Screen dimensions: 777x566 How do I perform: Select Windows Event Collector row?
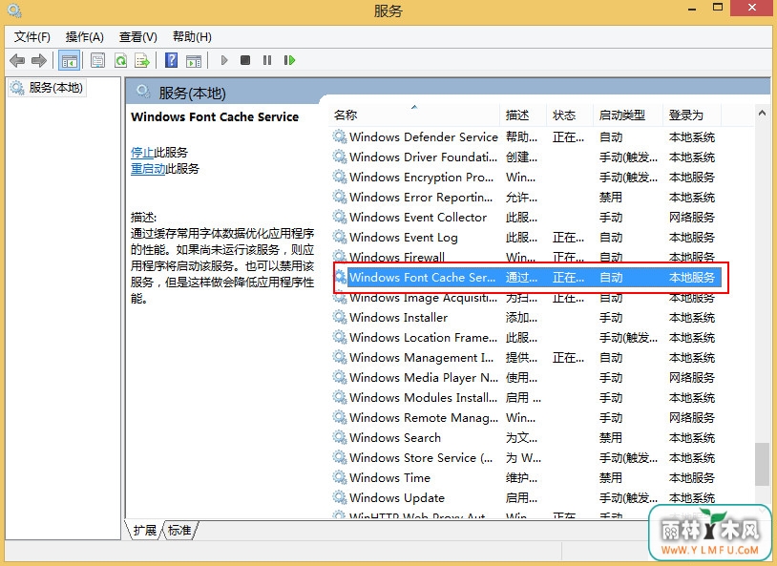tap(526, 217)
